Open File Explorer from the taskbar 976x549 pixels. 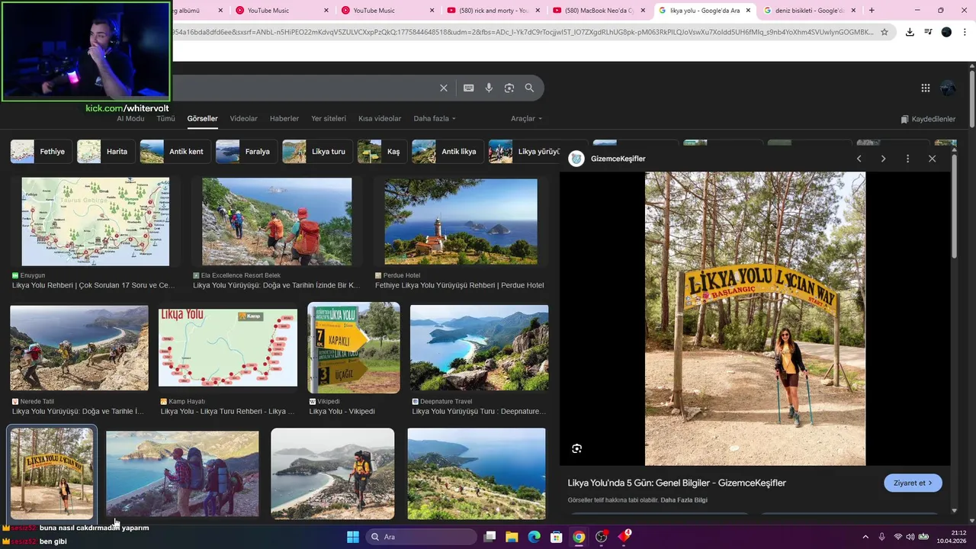pos(512,537)
